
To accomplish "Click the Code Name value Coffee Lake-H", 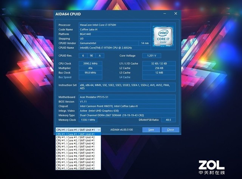I will [x=115, y=29].
